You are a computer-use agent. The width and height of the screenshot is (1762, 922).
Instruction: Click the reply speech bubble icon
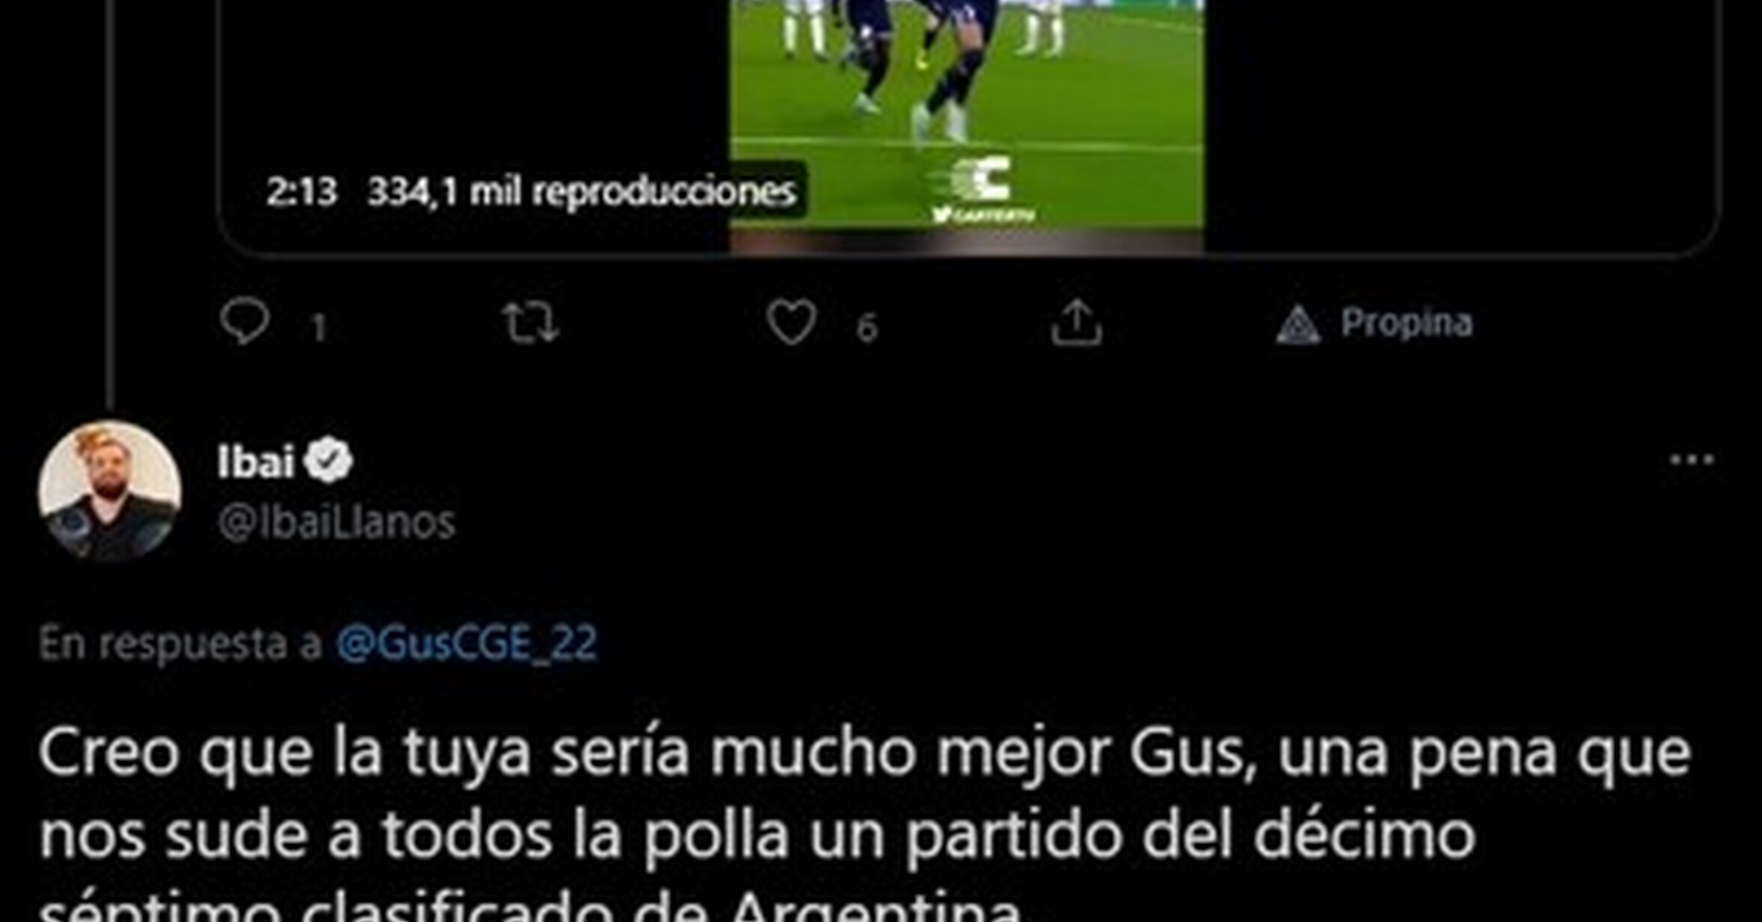coord(244,322)
